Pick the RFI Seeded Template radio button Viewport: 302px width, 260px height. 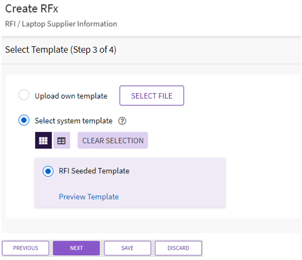(x=48, y=171)
